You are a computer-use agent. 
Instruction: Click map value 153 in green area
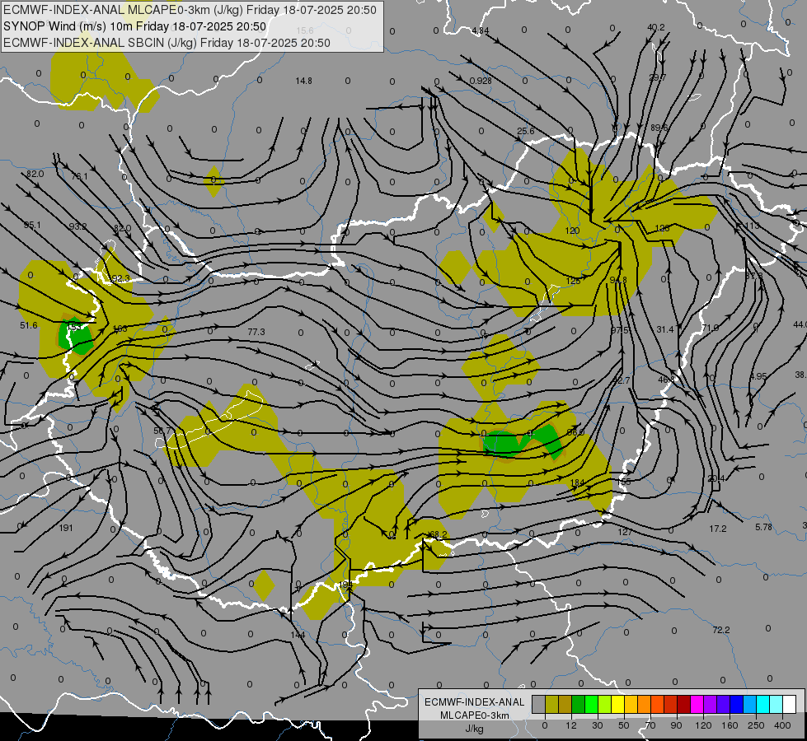[x=74, y=328]
